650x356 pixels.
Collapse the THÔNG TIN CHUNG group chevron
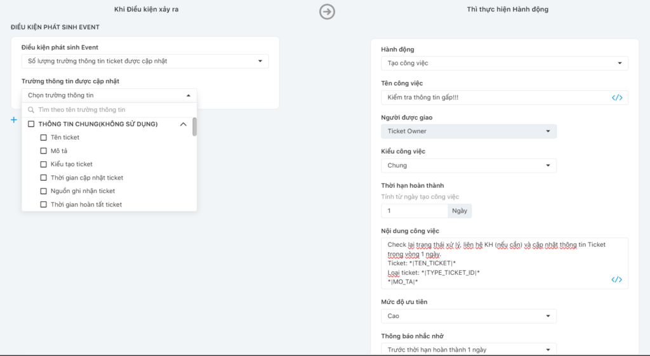pos(183,124)
